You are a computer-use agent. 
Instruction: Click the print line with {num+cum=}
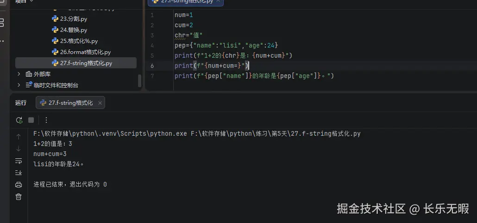click(212, 66)
